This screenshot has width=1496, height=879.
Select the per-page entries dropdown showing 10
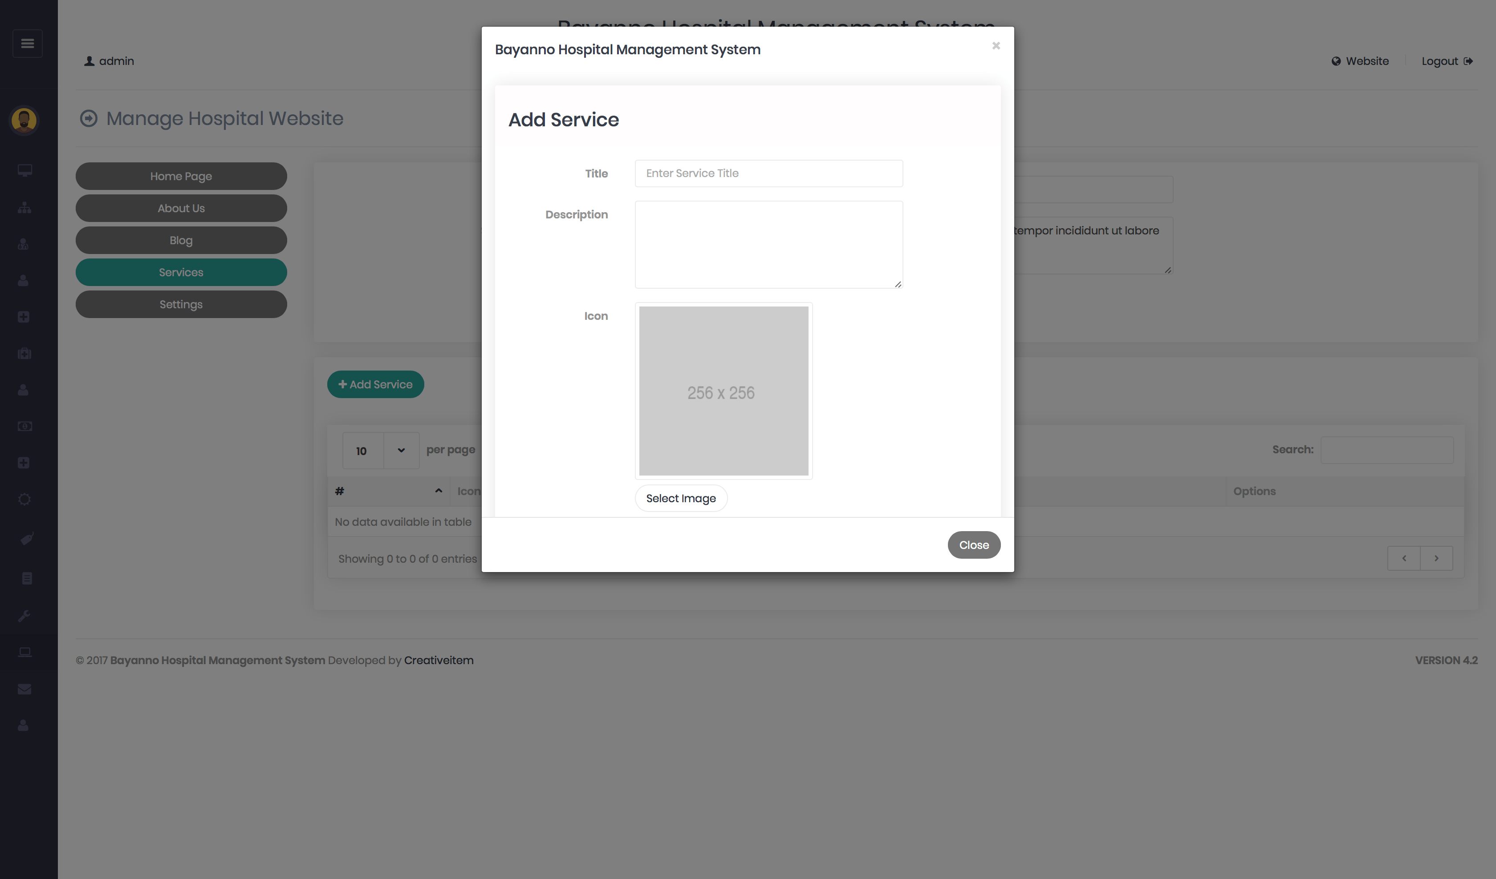point(381,450)
